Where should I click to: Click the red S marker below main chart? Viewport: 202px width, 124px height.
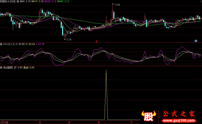point(96,41)
